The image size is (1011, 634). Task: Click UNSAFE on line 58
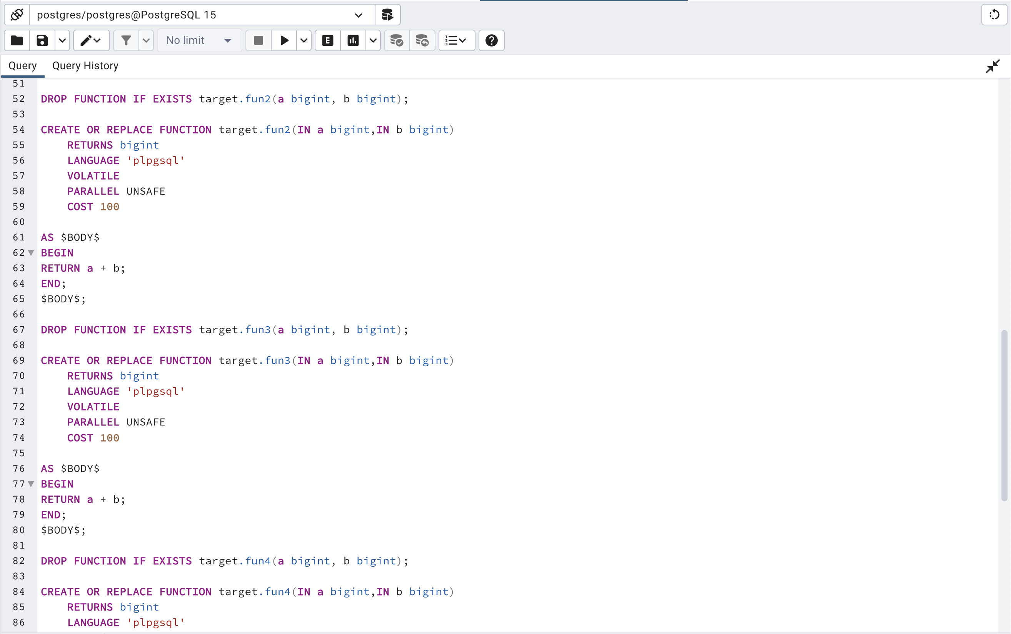146,191
